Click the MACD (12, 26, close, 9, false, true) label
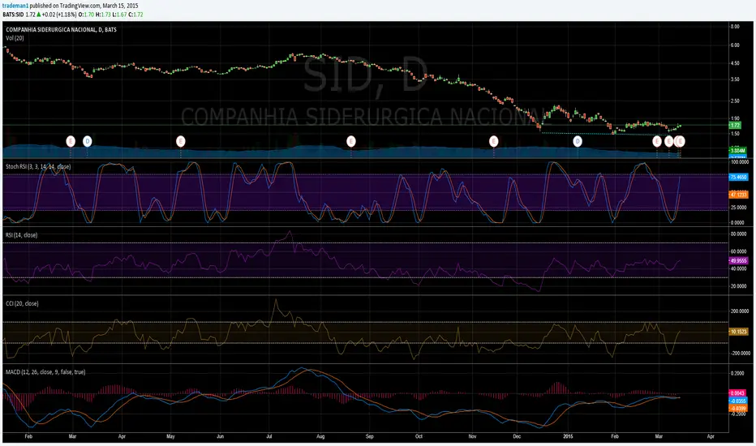The image size is (756, 446). coord(45,371)
